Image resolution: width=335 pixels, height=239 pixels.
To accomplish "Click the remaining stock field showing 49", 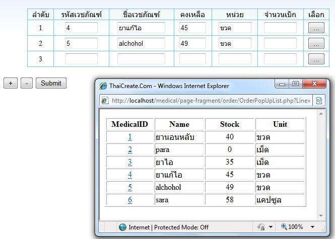I will (193, 43).
